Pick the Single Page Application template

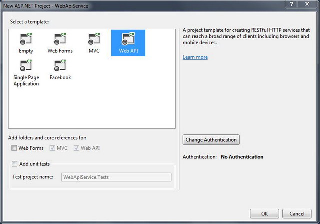(26, 73)
